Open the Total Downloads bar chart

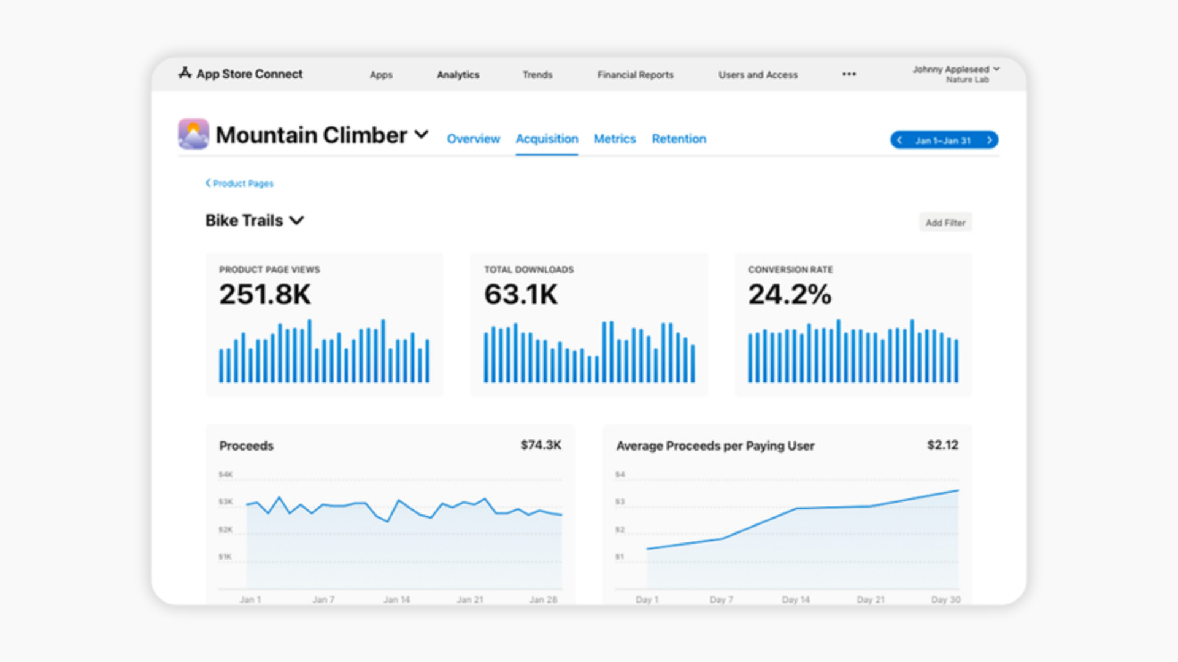[590, 352]
